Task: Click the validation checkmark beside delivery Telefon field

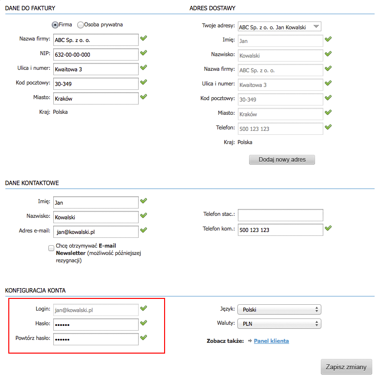Action: pos(328,127)
